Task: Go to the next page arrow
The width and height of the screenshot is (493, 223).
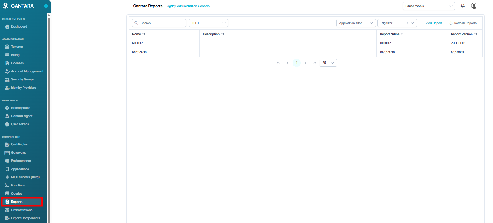Action: tap(306, 63)
